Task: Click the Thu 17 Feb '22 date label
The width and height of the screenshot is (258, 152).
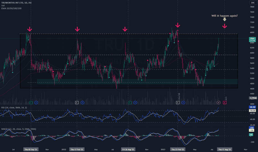Action: tap(77, 149)
